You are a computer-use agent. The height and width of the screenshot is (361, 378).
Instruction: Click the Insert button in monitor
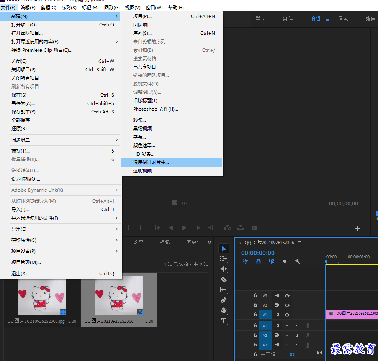click(x=227, y=228)
